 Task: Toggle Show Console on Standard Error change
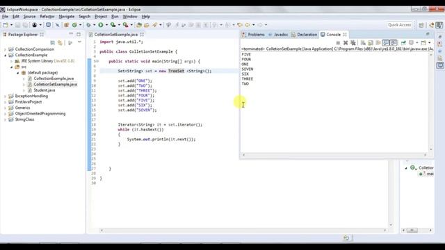[394, 43]
